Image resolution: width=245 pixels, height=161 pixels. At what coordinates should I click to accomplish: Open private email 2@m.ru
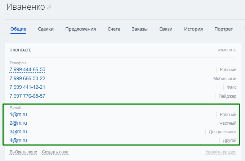[18, 123]
